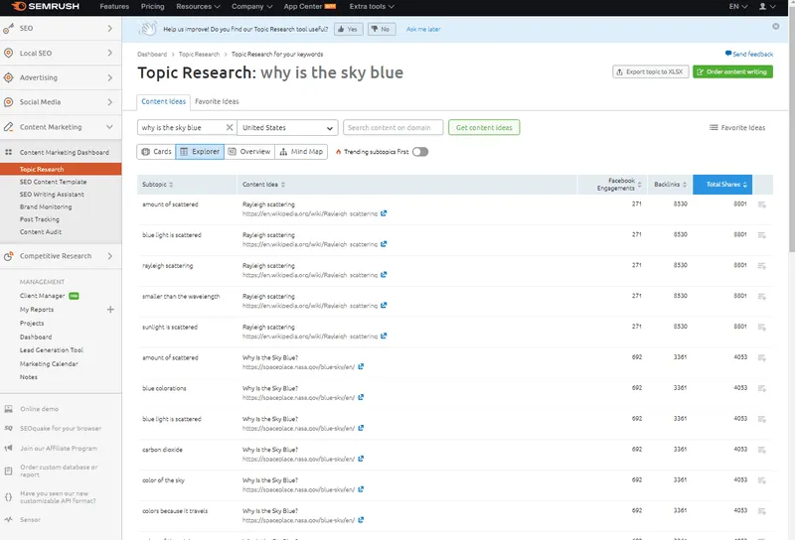The height and width of the screenshot is (540, 795).
Task: Open App Center in top navigation
Action: [x=310, y=6]
